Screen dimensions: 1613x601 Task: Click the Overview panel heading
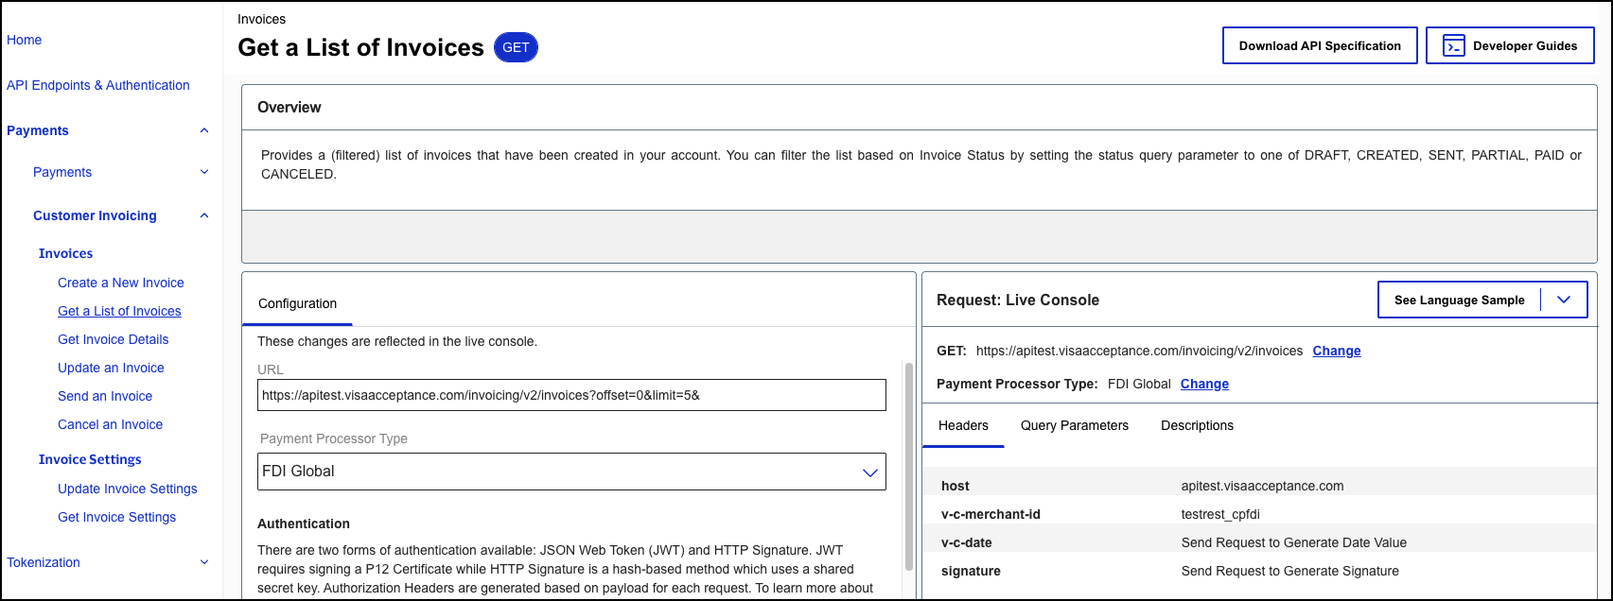coord(289,107)
